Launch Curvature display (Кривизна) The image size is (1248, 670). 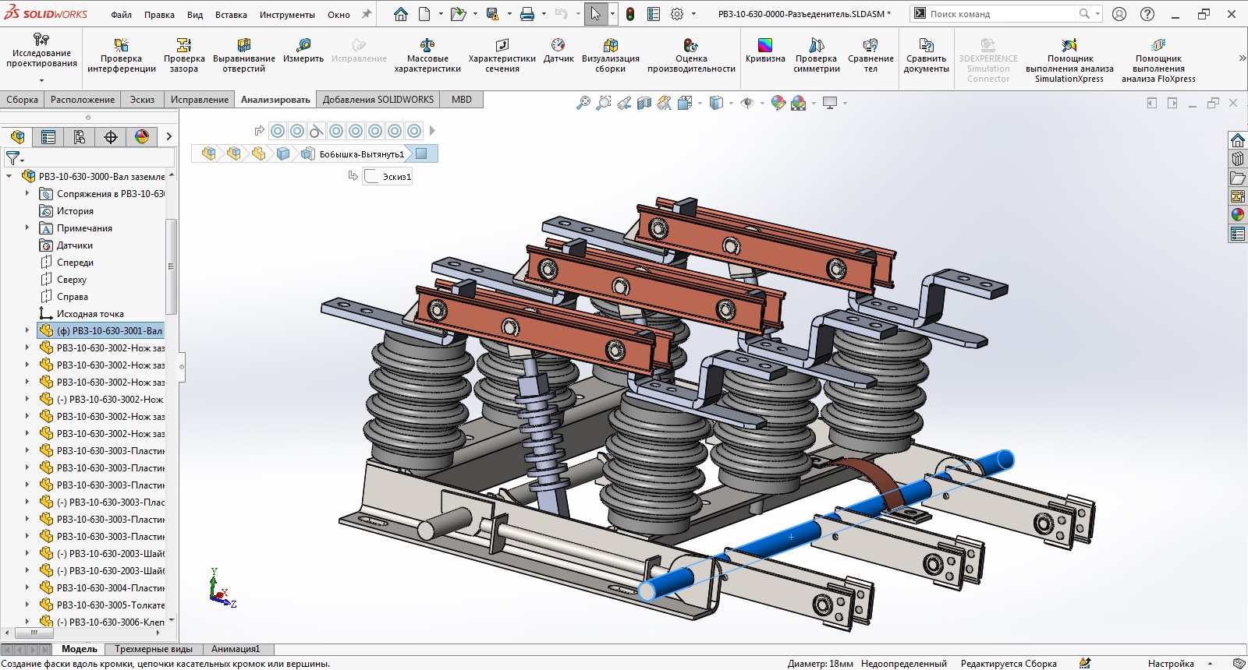[x=764, y=51]
